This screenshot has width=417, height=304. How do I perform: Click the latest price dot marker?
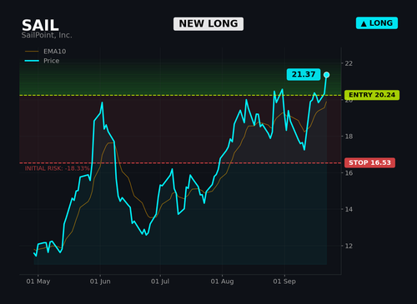coord(327,75)
